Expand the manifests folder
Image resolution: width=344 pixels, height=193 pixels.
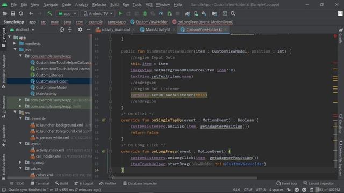pyautogui.click(x=15, y=43)
